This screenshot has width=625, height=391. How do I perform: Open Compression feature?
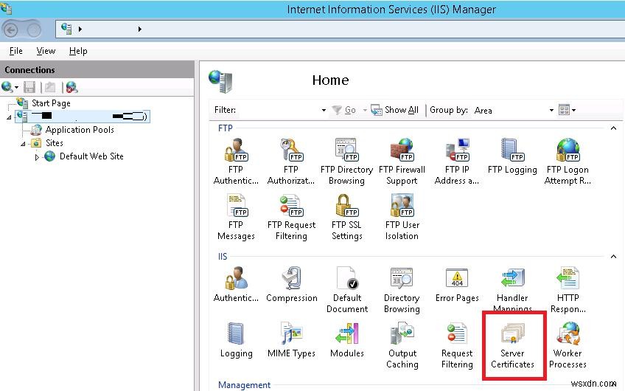(x=291, y=285)
